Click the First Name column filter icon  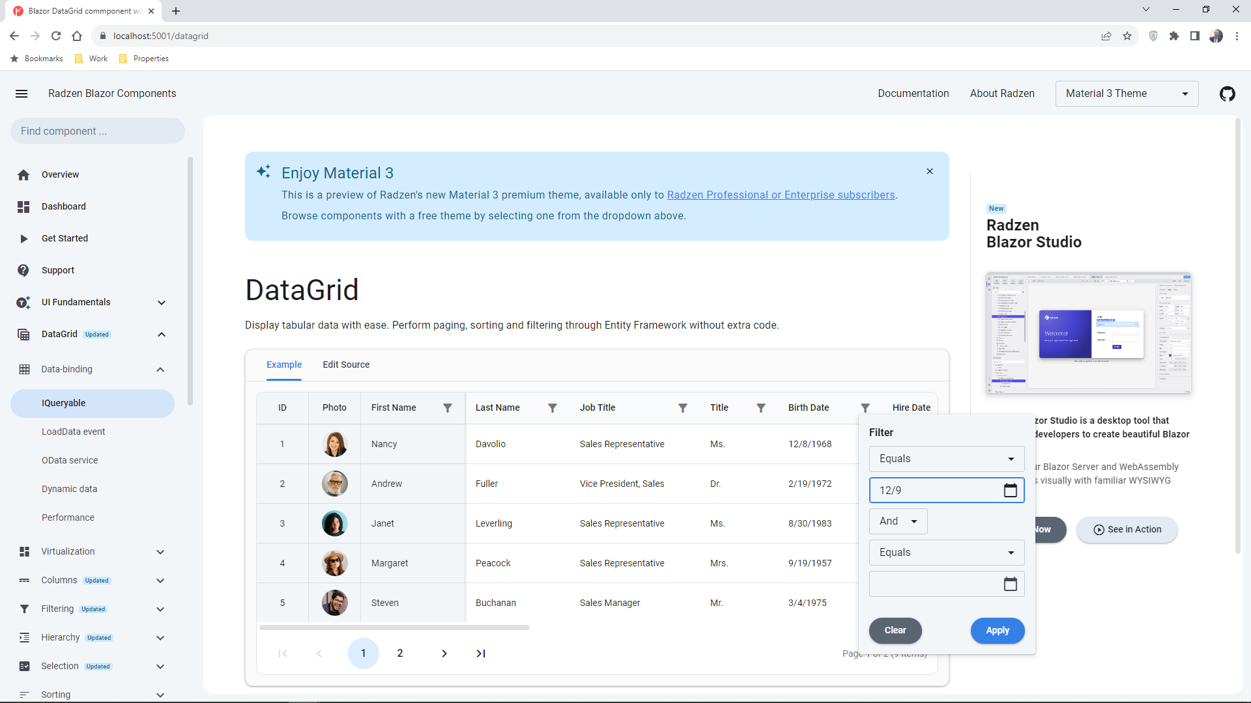[x=448, y=408]
